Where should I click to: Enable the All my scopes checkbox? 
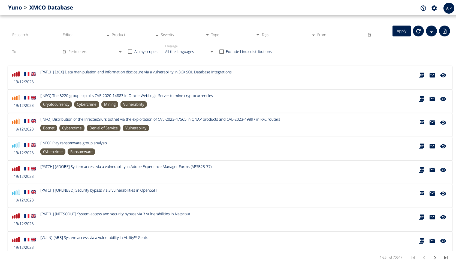[130, 52]
